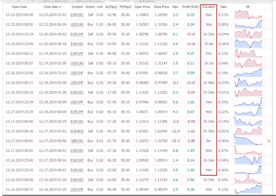Sort by Open Price column header

(x=142, y=7)
